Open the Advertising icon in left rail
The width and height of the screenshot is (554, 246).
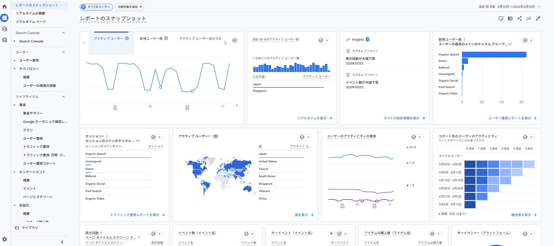[4, 40]
